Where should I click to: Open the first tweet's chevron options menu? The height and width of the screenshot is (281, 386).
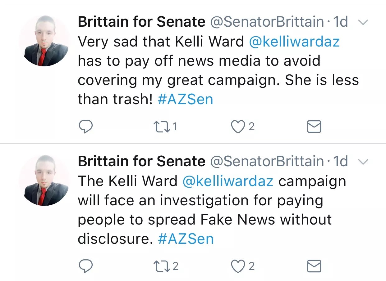tap(363, 22)
